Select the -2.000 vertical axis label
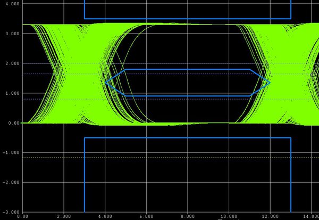The image size is (319, 220). 11,183
